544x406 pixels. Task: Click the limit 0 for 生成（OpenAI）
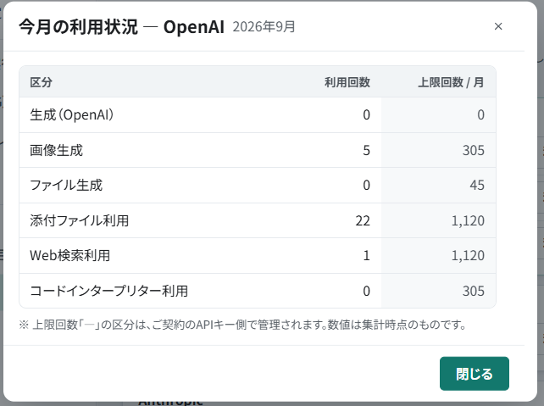480,115
